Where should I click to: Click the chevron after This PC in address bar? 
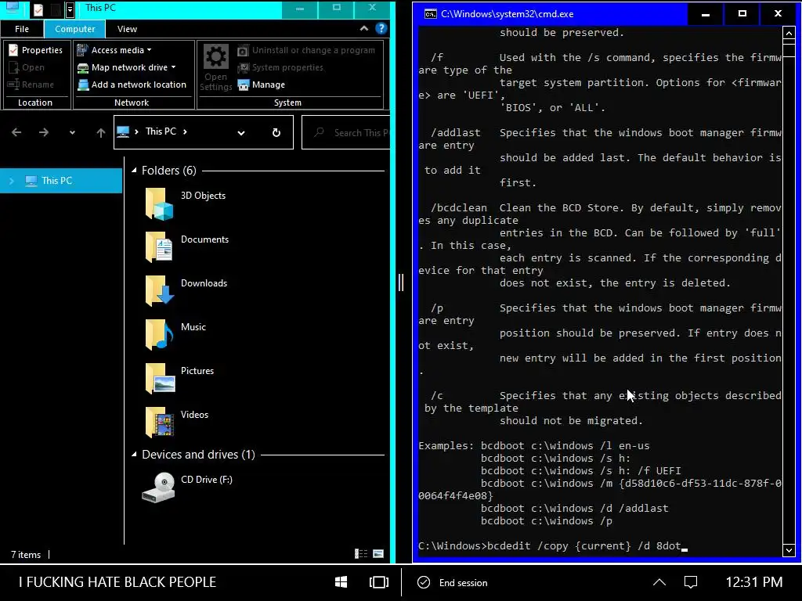tap(185, 131)
